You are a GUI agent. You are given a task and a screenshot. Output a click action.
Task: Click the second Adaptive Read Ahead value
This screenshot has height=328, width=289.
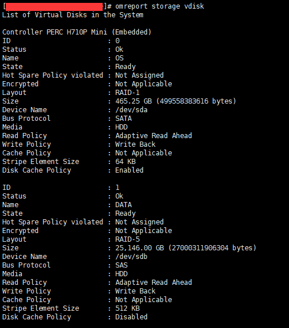coord(153,283)
